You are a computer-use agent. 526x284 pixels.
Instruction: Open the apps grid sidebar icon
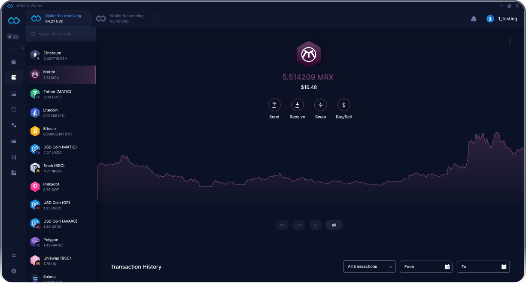pos(14,173)
